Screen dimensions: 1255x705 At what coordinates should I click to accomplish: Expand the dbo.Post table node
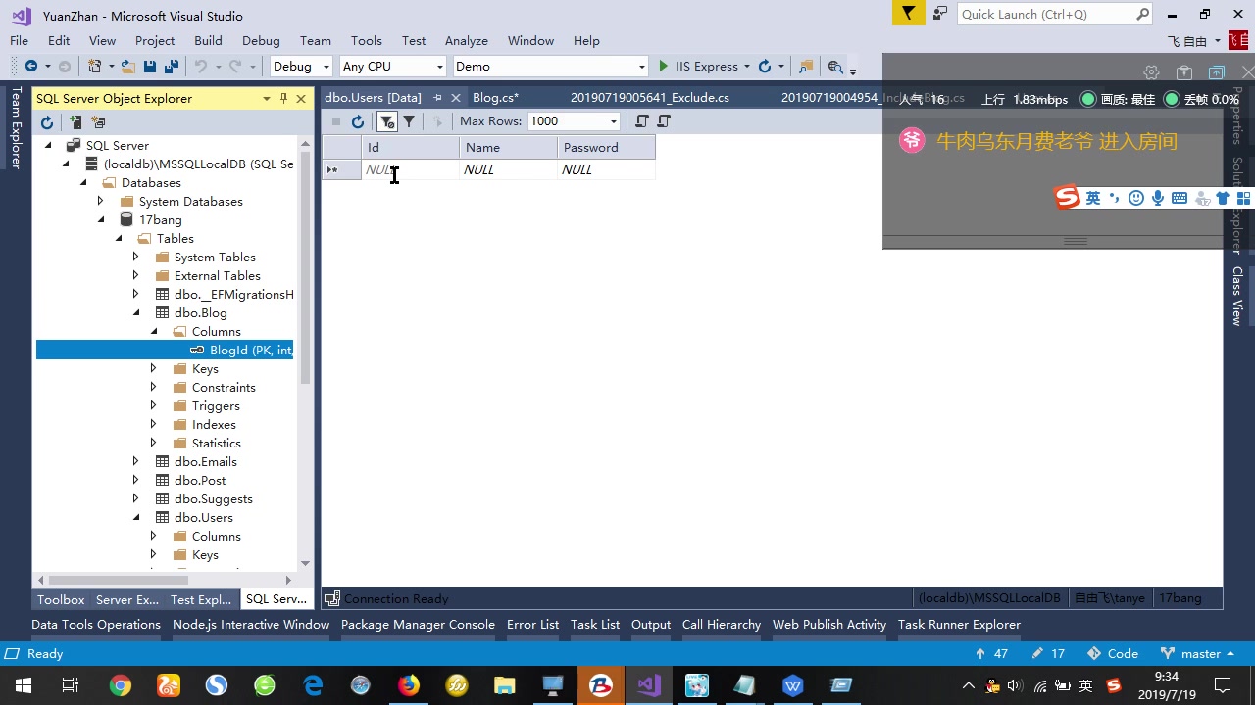click(x=136, y=481)
